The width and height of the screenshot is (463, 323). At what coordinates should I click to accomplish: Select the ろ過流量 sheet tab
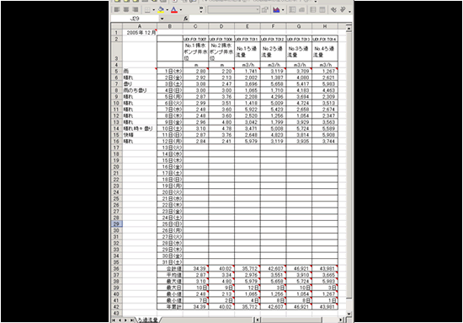point(147,320)
